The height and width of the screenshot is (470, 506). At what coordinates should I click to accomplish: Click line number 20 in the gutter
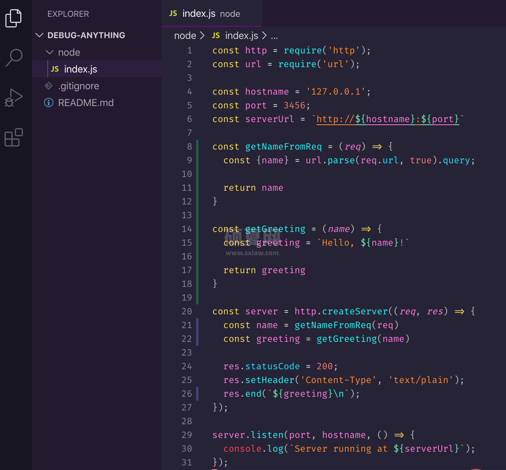point(187,311)
